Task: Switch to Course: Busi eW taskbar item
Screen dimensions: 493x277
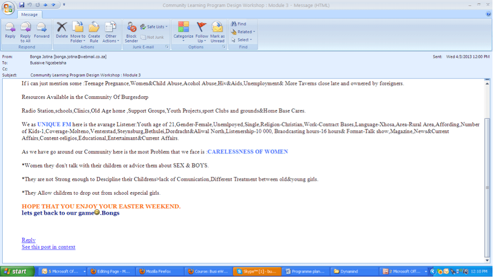Action: coord(209,271)
